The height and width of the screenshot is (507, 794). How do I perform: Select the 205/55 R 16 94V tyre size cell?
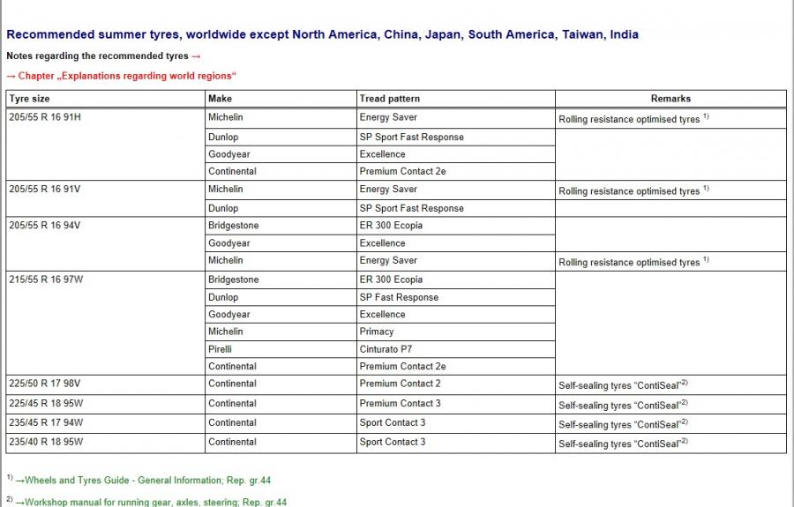pos(44,225)
